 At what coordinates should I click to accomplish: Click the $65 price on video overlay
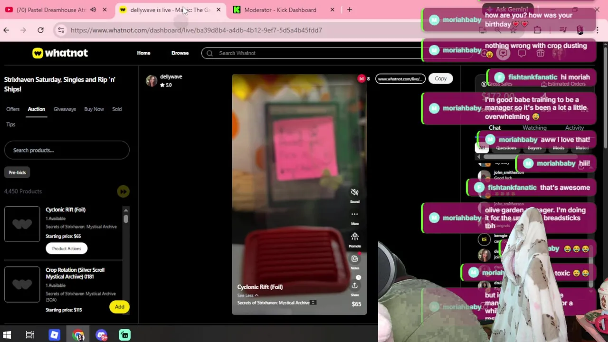(x=356, y=304)
